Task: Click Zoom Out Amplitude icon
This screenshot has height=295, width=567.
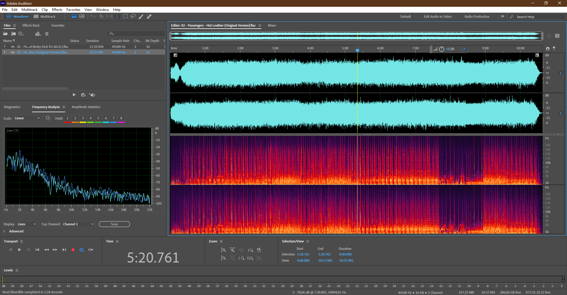Action: [224, 258]
